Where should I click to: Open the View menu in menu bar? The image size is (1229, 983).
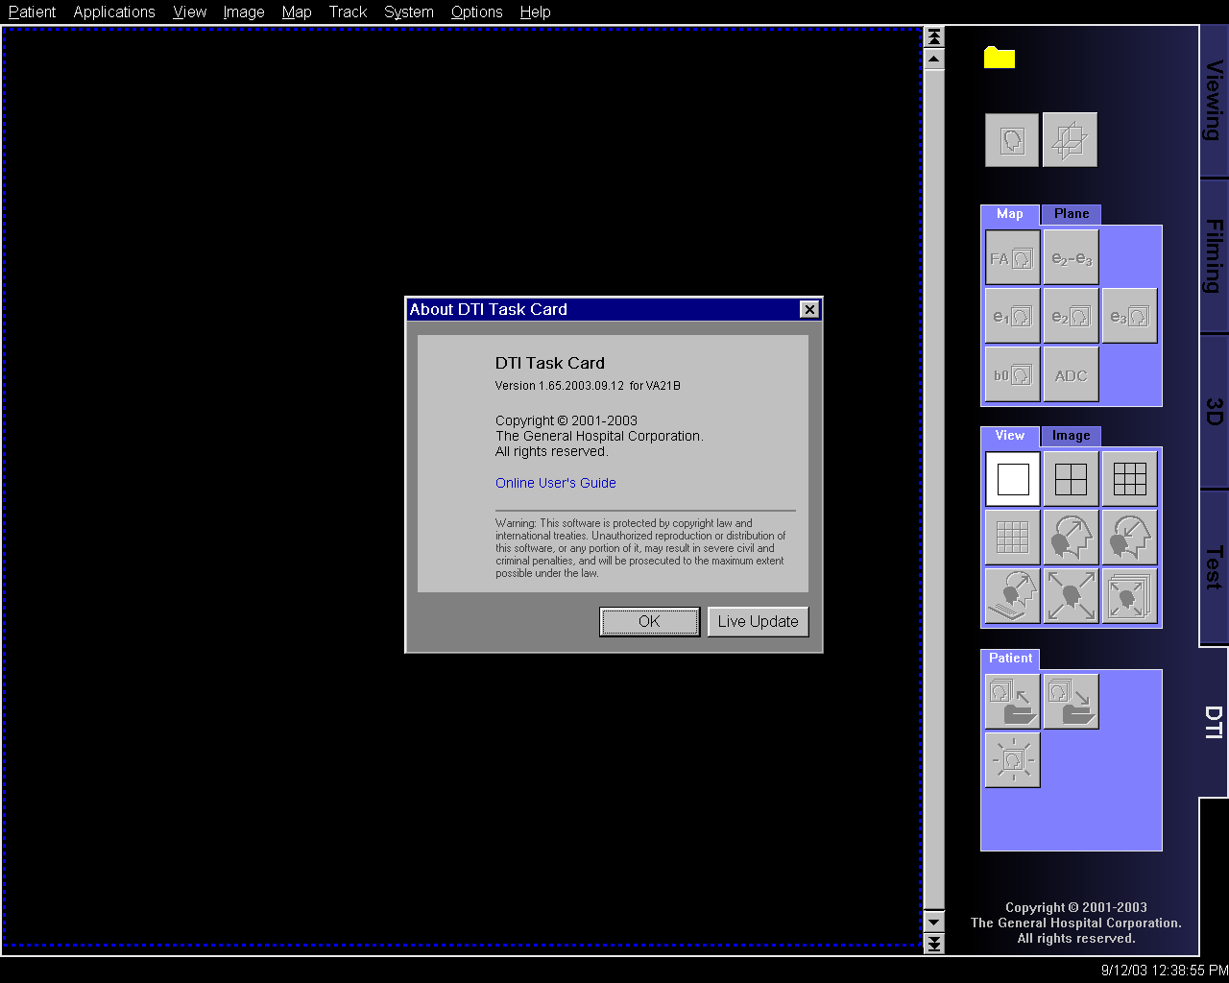coord(190,12)
